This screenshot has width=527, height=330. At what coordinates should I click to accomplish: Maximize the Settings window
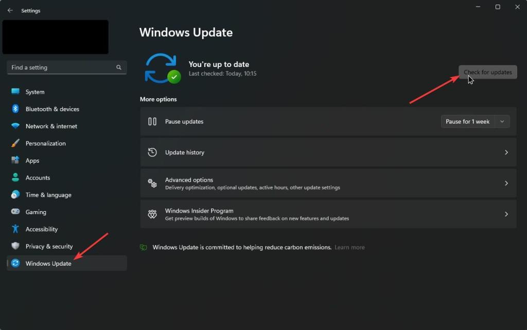(x=498, y=7)
